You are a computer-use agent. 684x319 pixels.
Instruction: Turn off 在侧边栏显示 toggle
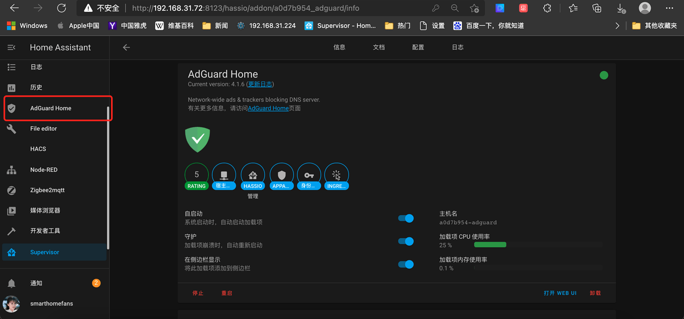tap(406, 264)
